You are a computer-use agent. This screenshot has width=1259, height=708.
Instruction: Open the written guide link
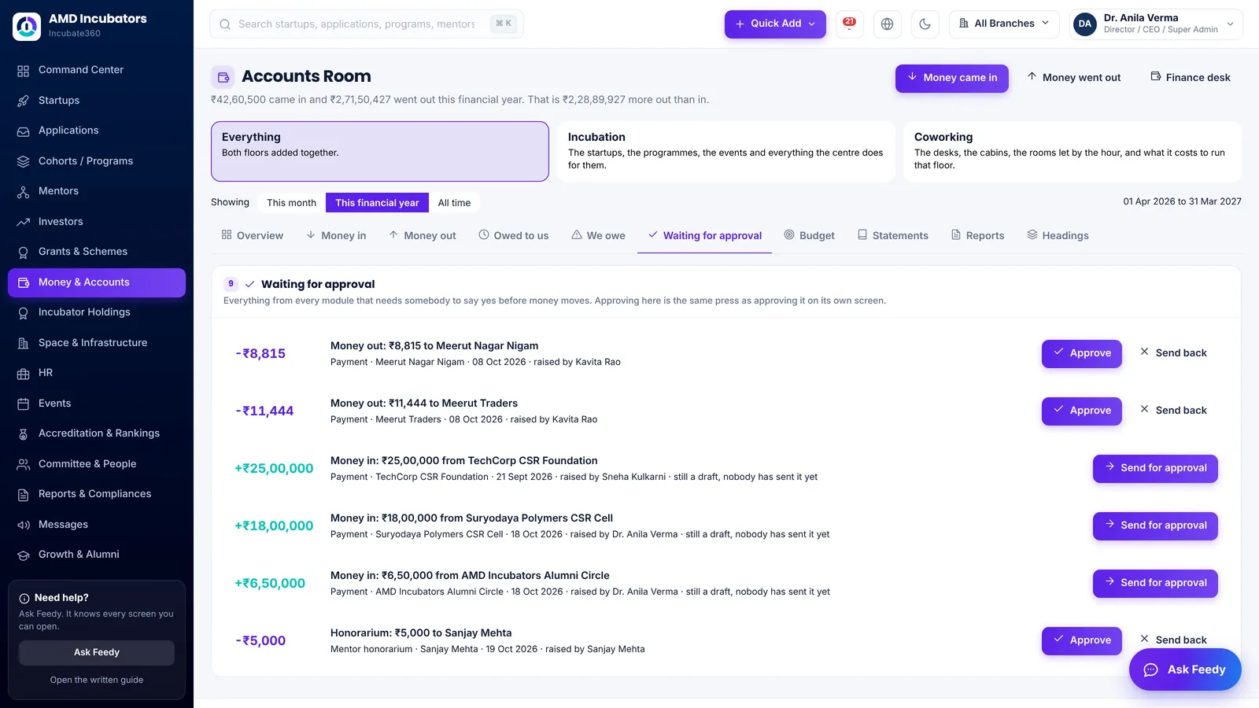tap(97, 680)
